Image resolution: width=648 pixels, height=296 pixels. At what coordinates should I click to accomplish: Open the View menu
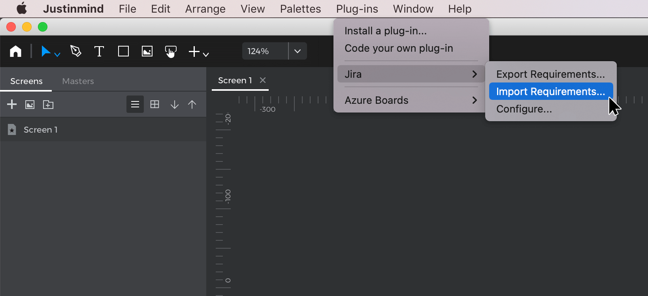[252, 9]
